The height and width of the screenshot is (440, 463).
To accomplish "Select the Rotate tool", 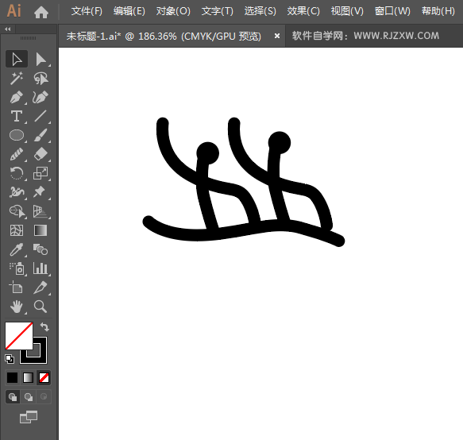I will (x=17, y=173).
